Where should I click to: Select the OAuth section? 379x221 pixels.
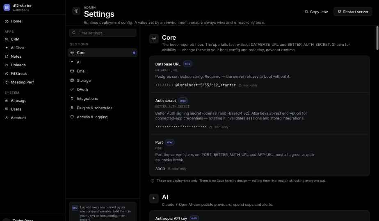(x=103, y=90)
